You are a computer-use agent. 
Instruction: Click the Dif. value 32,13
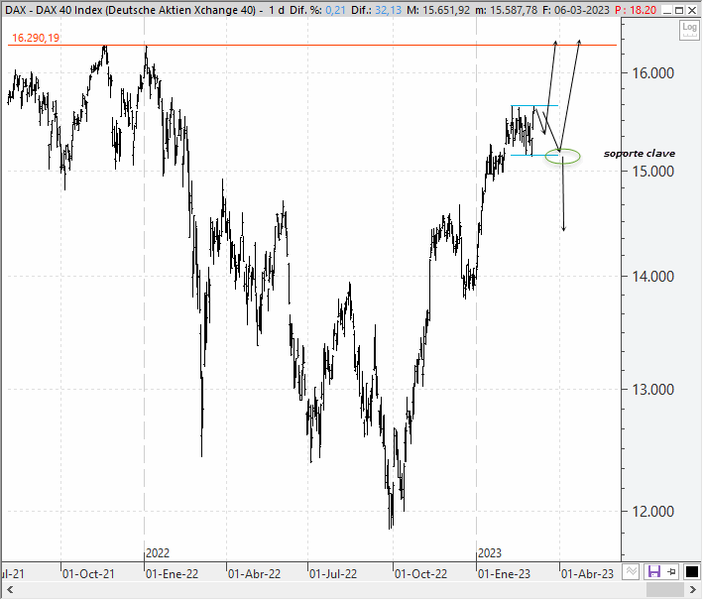[389, 10]
